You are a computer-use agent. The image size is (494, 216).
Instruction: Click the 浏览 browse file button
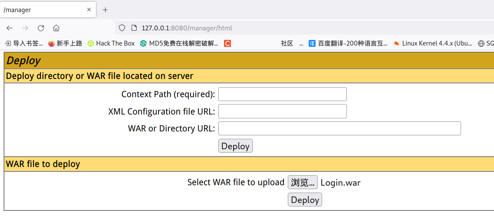(303, 182)
